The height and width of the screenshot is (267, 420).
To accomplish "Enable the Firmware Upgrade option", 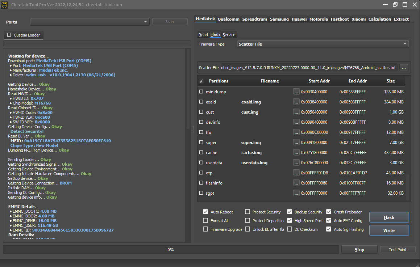I will pyautogui.click(x=205, y=229).
